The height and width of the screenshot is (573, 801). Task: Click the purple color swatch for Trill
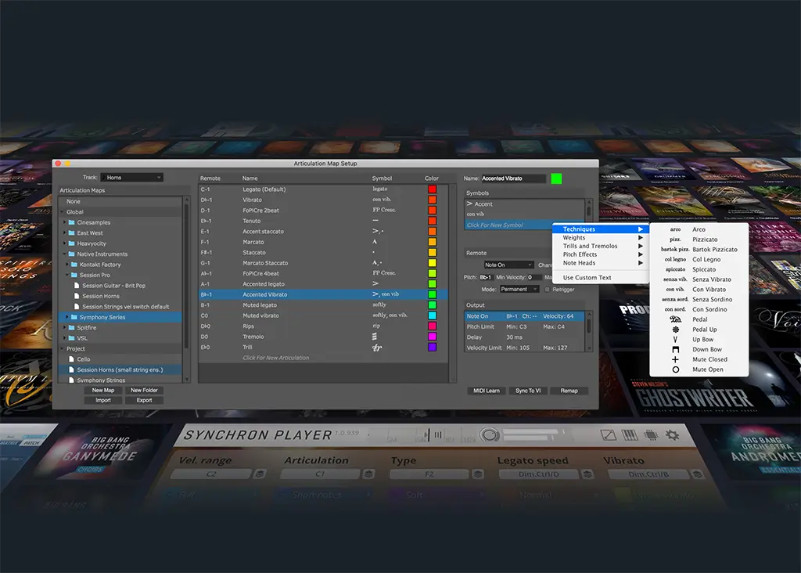click(x=432, y=347)
